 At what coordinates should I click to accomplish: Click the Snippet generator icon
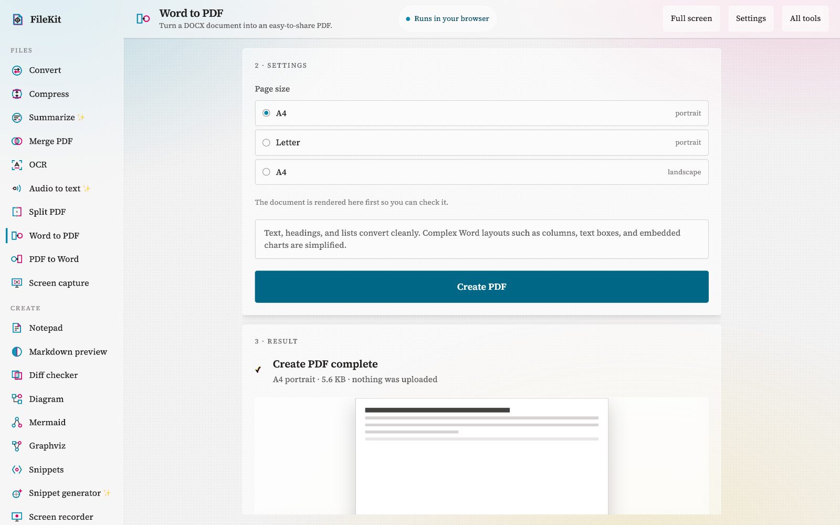pos(17,493)
